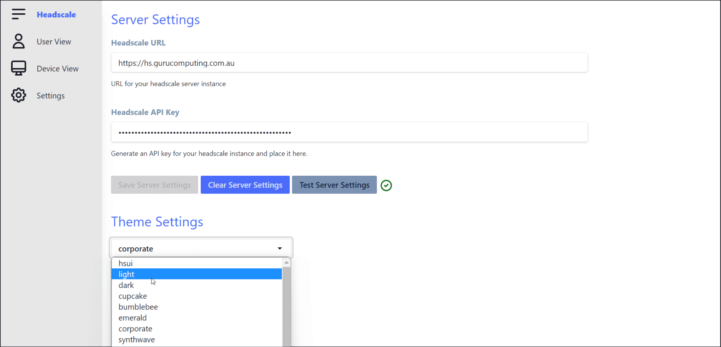The width and height of the screenshot is (721, 347).
Task: Click the Device View monitor icon
Action: coord(18,68)
